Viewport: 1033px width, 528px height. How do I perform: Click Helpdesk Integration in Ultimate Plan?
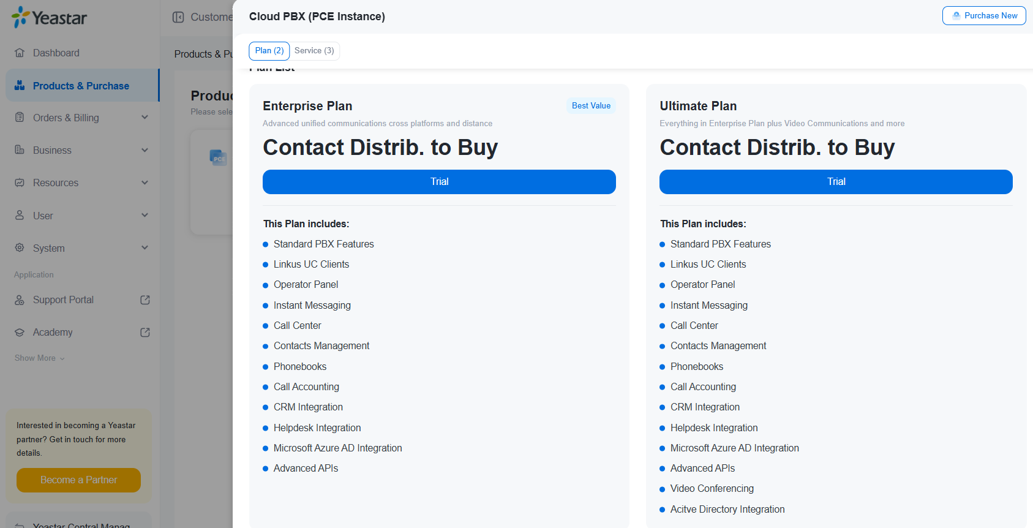pos(714,428)
